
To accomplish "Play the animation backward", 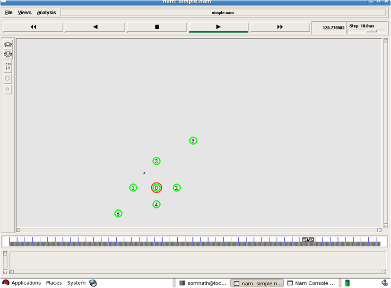I will 95,27.
